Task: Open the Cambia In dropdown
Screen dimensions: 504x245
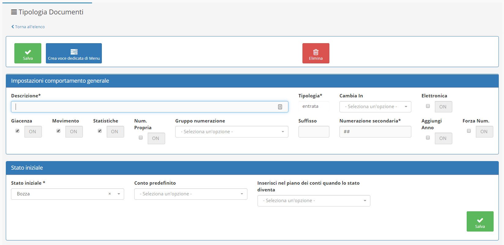Action: (x=375, y=107)
